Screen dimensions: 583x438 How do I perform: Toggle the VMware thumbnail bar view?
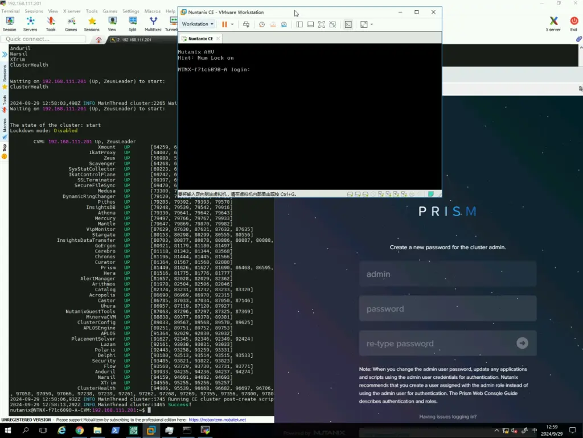click(310, 24)
